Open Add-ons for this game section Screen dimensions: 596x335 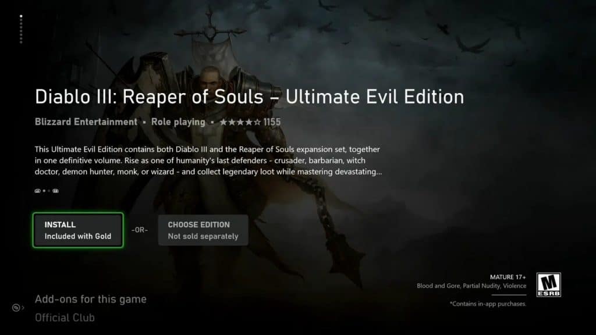[90, 300]
